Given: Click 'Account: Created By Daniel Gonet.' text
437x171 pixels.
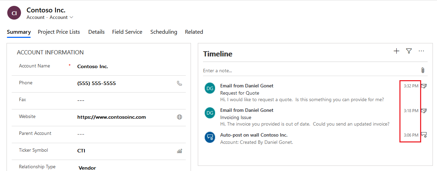Looking at the screenshot, I should tap(256, 142).
